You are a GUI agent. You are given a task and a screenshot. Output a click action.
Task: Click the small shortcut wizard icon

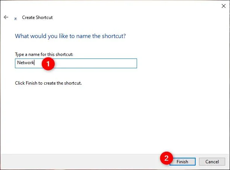click(16, 19)
